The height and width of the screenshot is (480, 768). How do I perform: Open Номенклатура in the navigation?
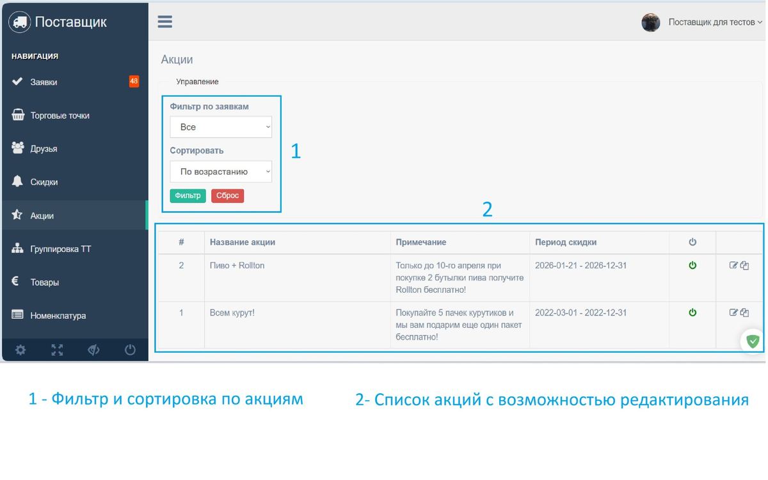point(74,315)
